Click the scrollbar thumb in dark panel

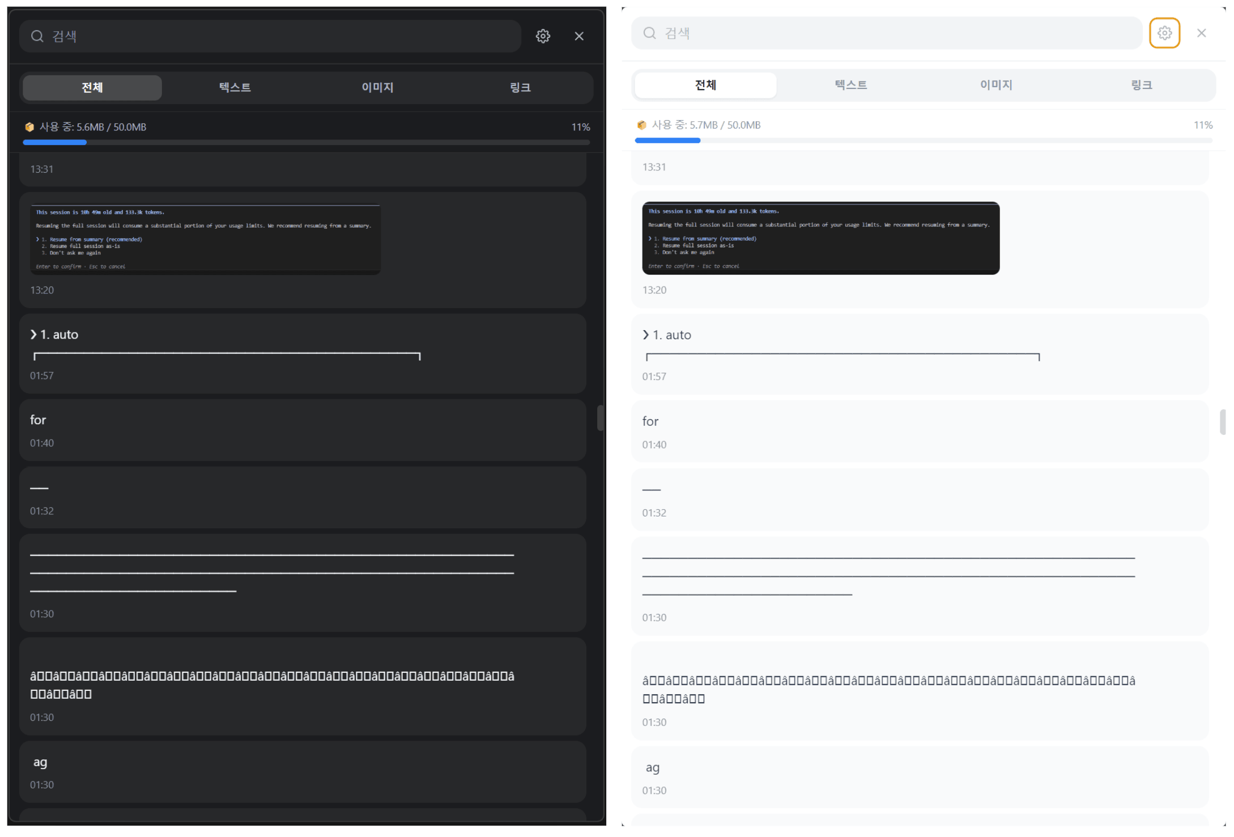click(600, 418)
